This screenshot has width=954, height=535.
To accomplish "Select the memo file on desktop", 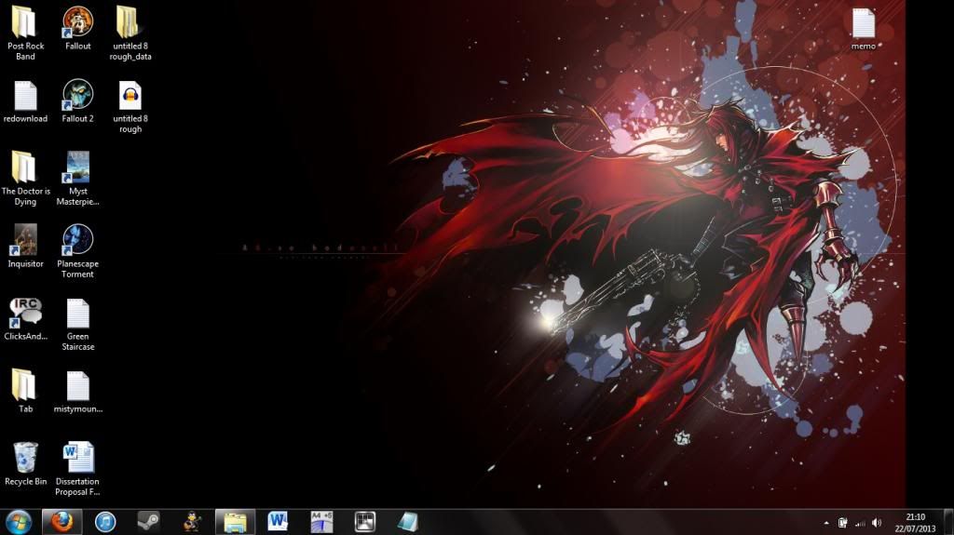I will pyautogui.click(x=864, y=29).
